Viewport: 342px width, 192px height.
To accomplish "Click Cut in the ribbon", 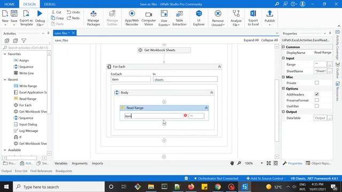I will tap(56, 12).
